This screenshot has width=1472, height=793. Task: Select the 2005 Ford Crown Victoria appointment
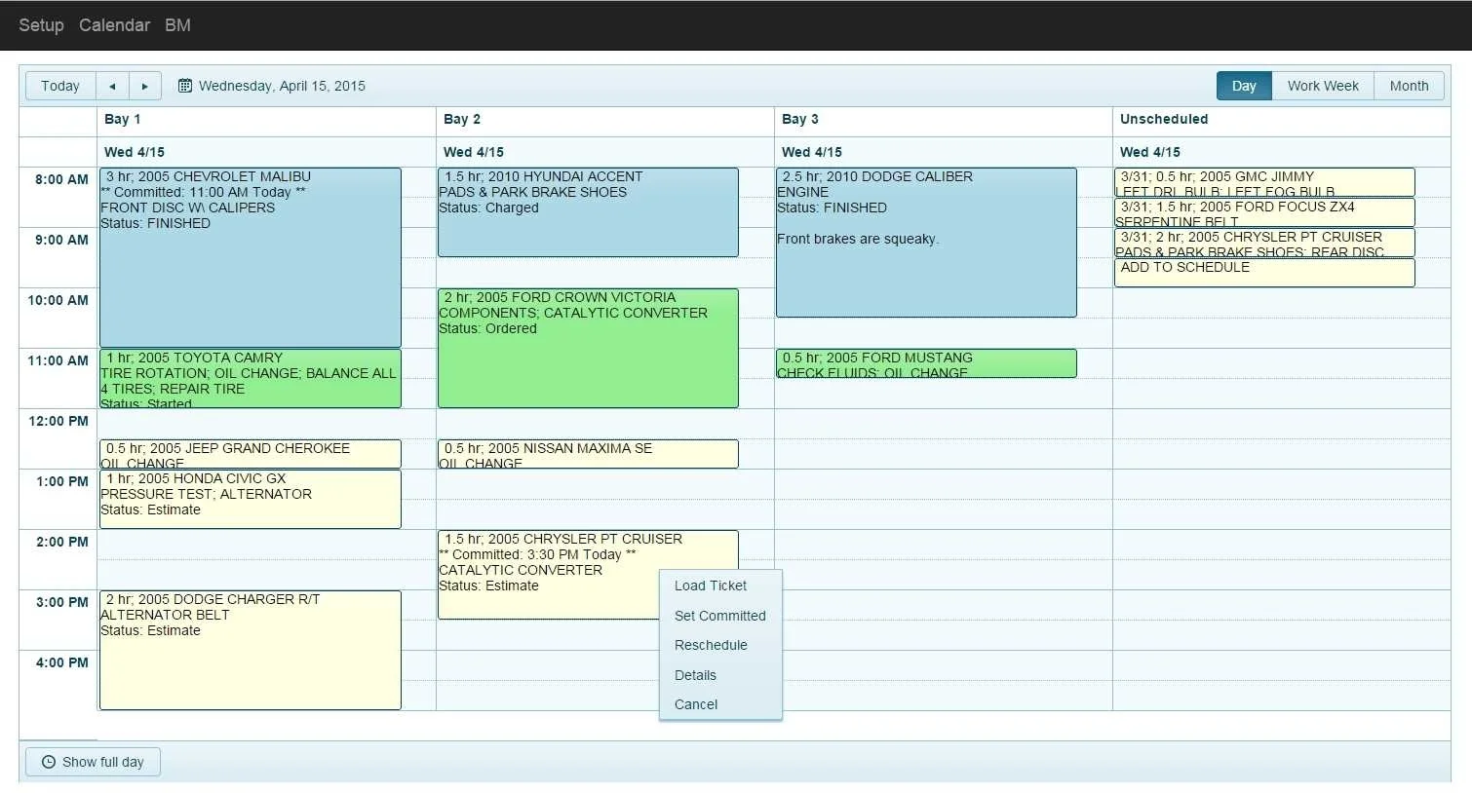588,348
